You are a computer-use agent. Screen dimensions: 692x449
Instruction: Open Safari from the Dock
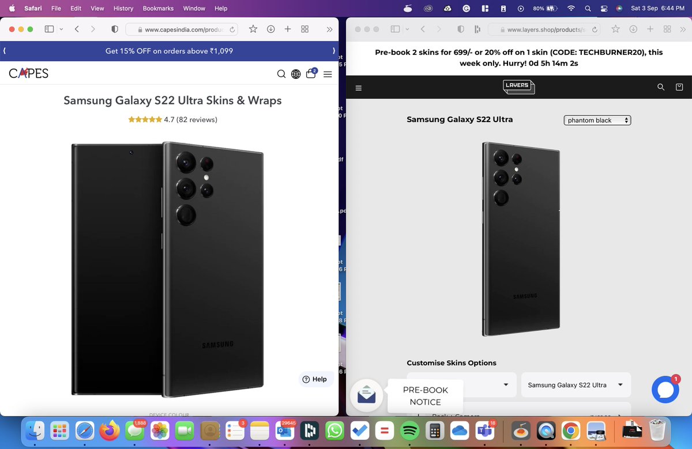85,431
